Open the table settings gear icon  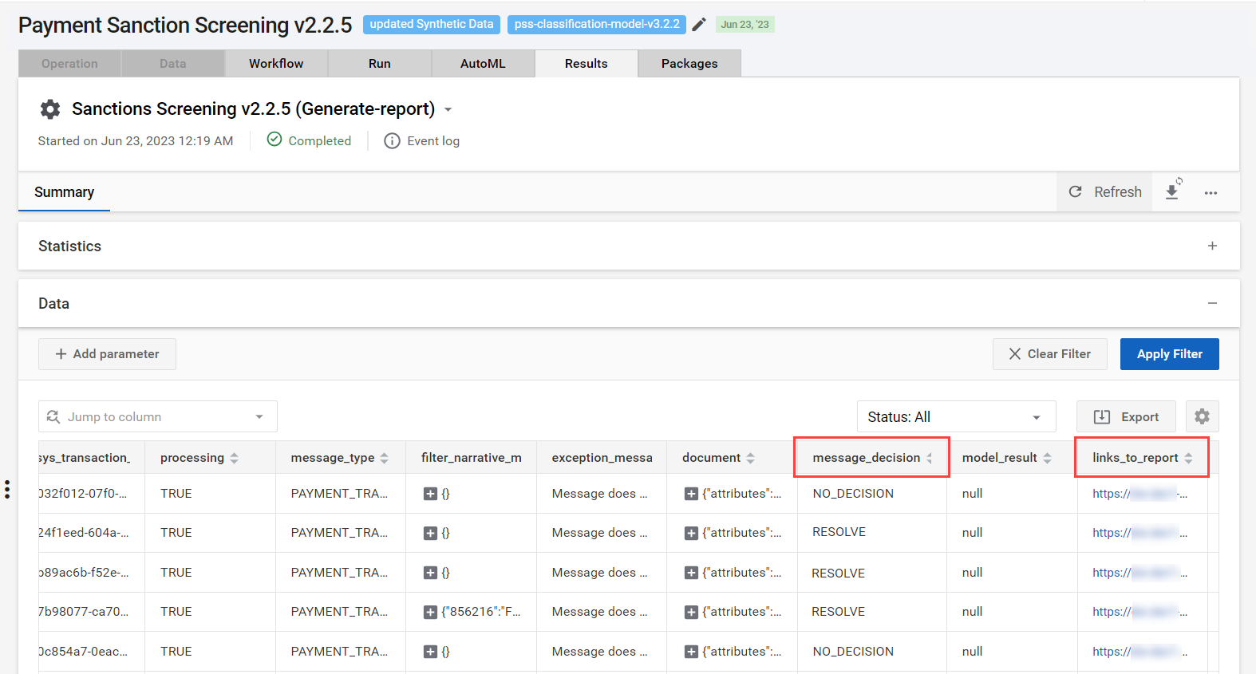coord(1202,416)
